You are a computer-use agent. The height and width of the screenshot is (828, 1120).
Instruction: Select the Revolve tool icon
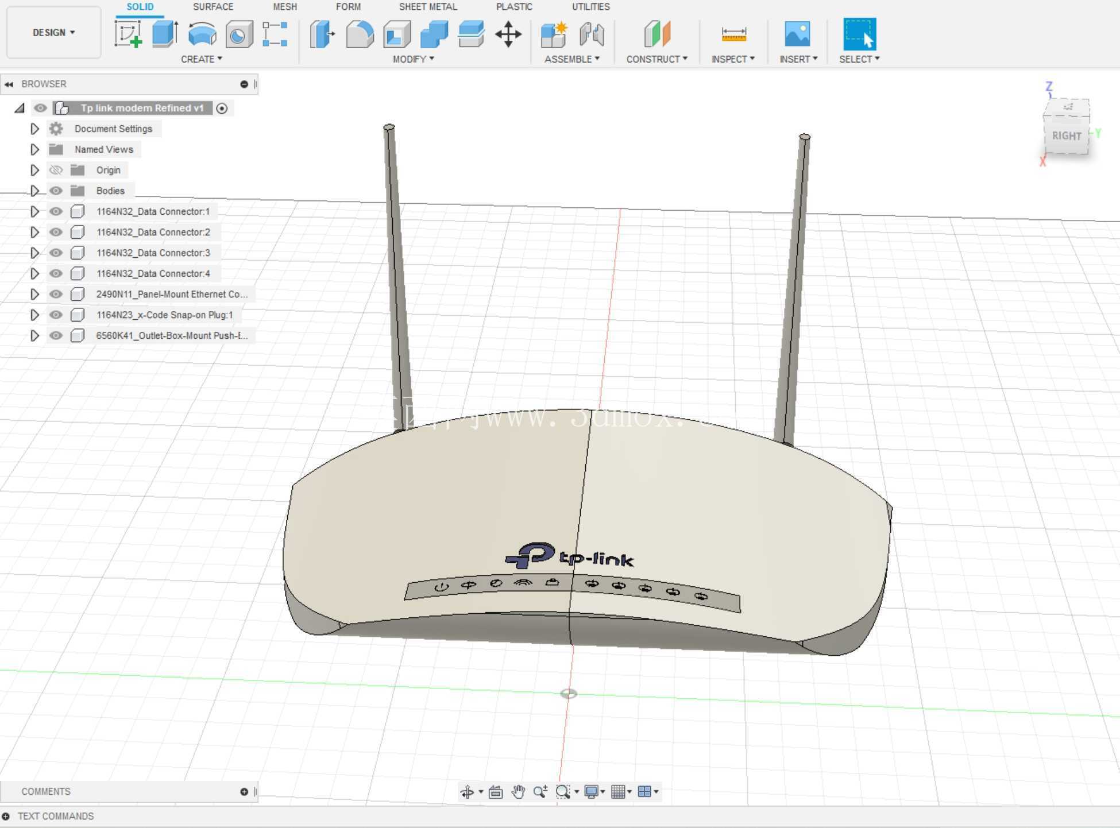pyautogui.click(x=202, y=34)
